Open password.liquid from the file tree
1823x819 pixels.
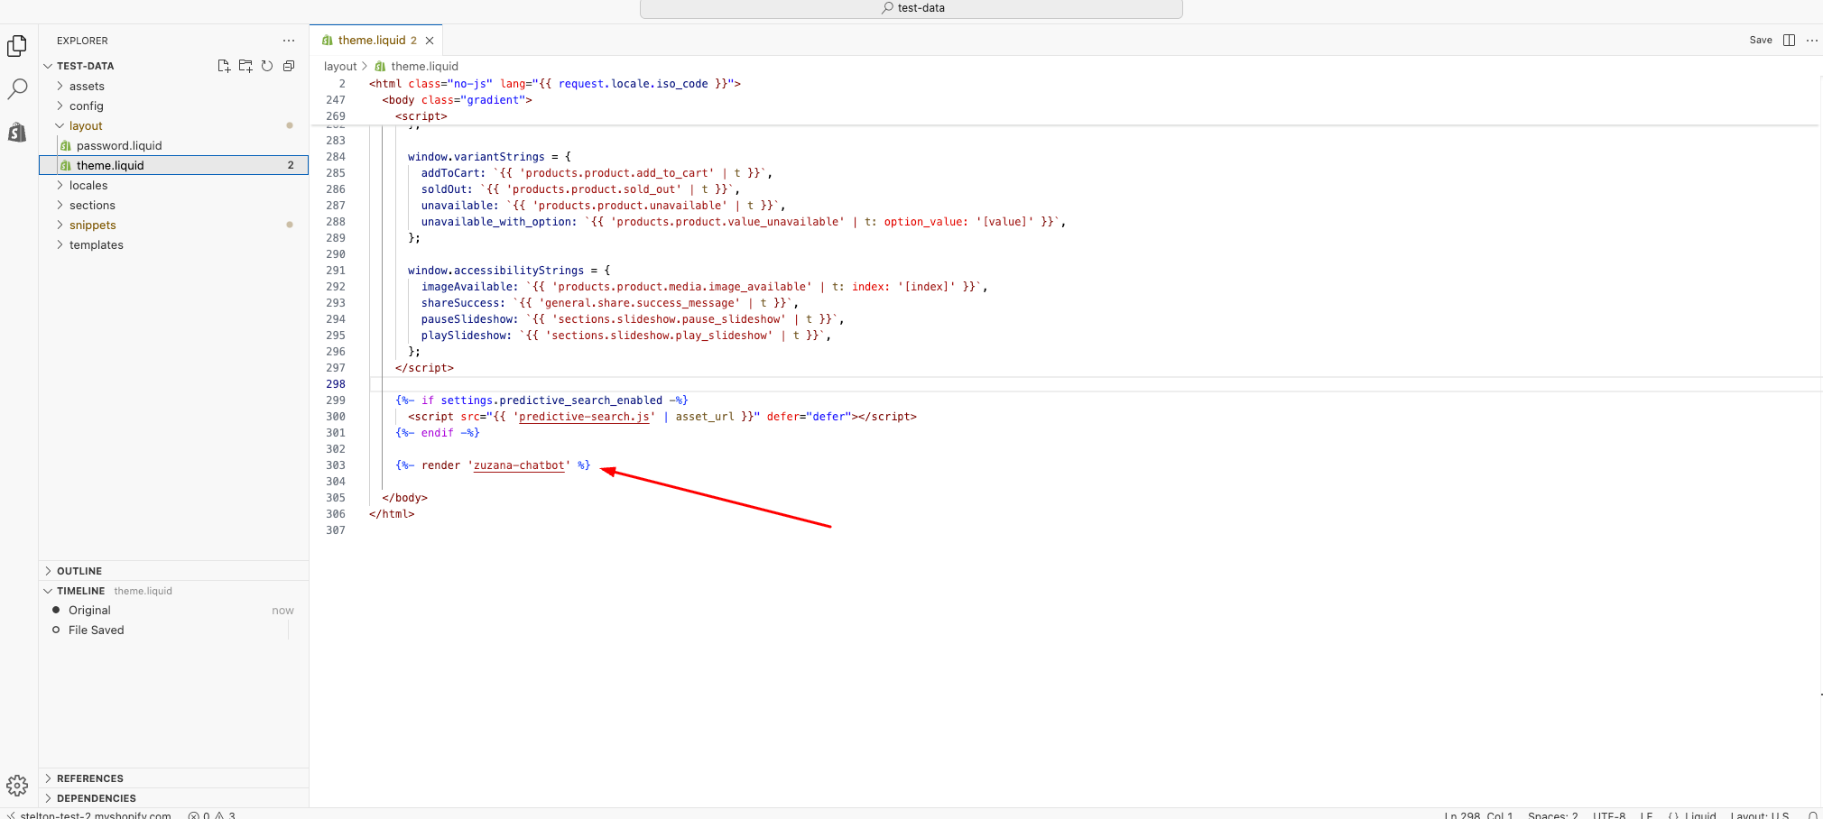119,146
